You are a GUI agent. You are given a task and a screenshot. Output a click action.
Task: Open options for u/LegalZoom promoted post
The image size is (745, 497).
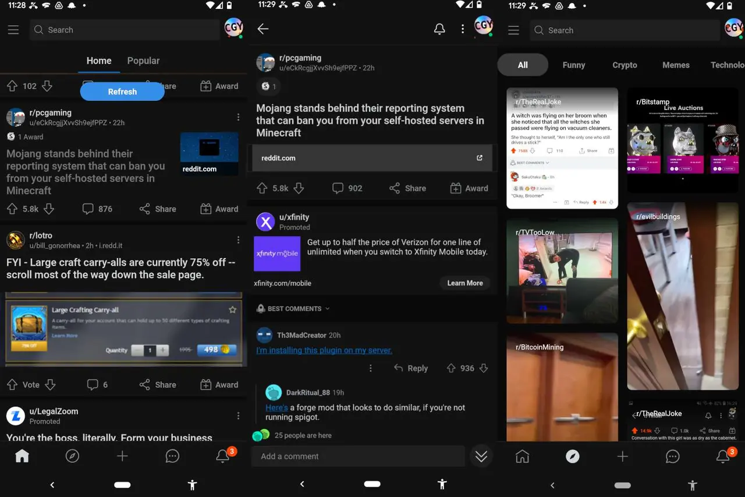point(238,415)
